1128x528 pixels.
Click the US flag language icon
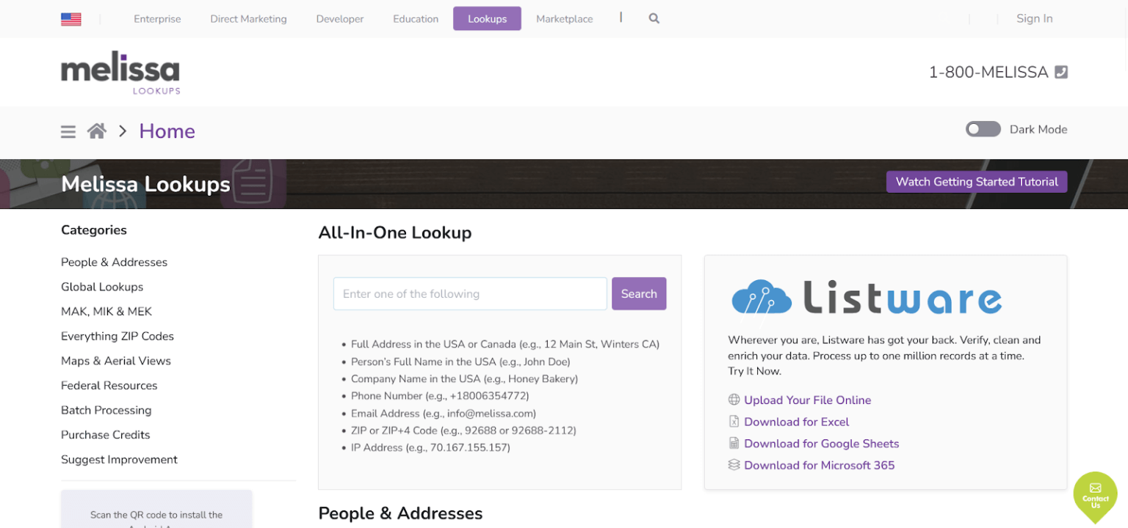tap(71, 19)
